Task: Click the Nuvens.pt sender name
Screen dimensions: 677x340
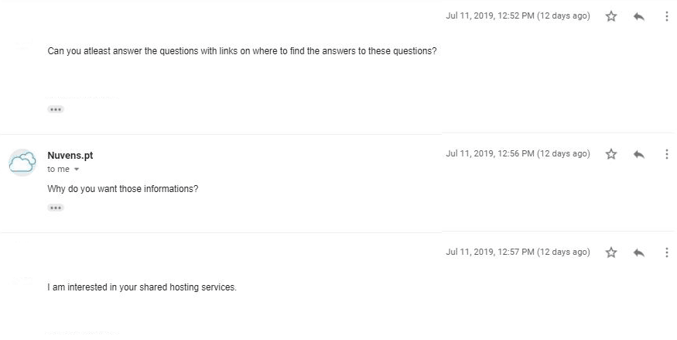Action: 70,156
